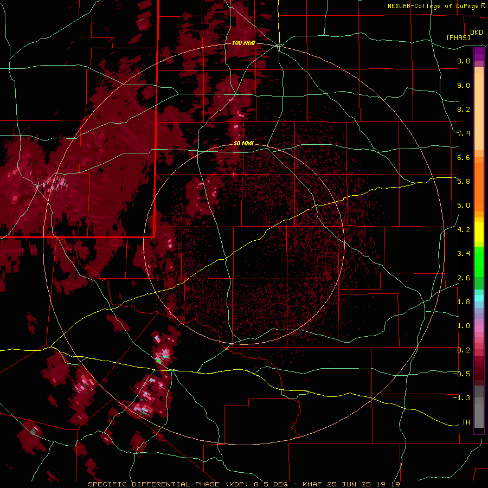Select the -1.3 legend value
This screenshot has height=488, width=488.
click(x=461, y=398)
